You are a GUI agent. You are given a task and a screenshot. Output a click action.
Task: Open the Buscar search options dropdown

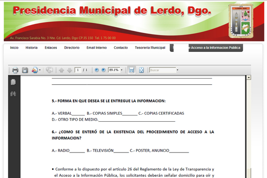(177, 70)
